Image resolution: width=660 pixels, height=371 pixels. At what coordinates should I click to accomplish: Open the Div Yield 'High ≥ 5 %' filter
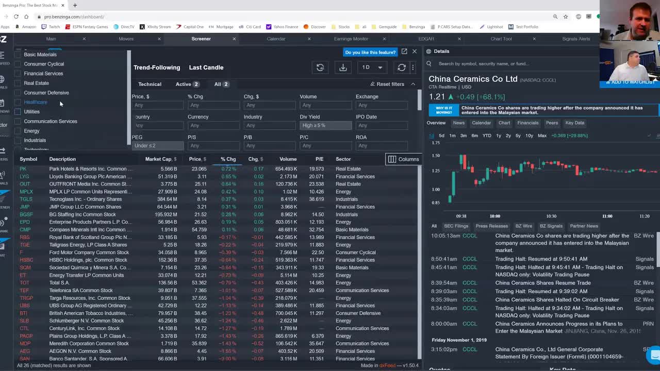coord(325,125)
